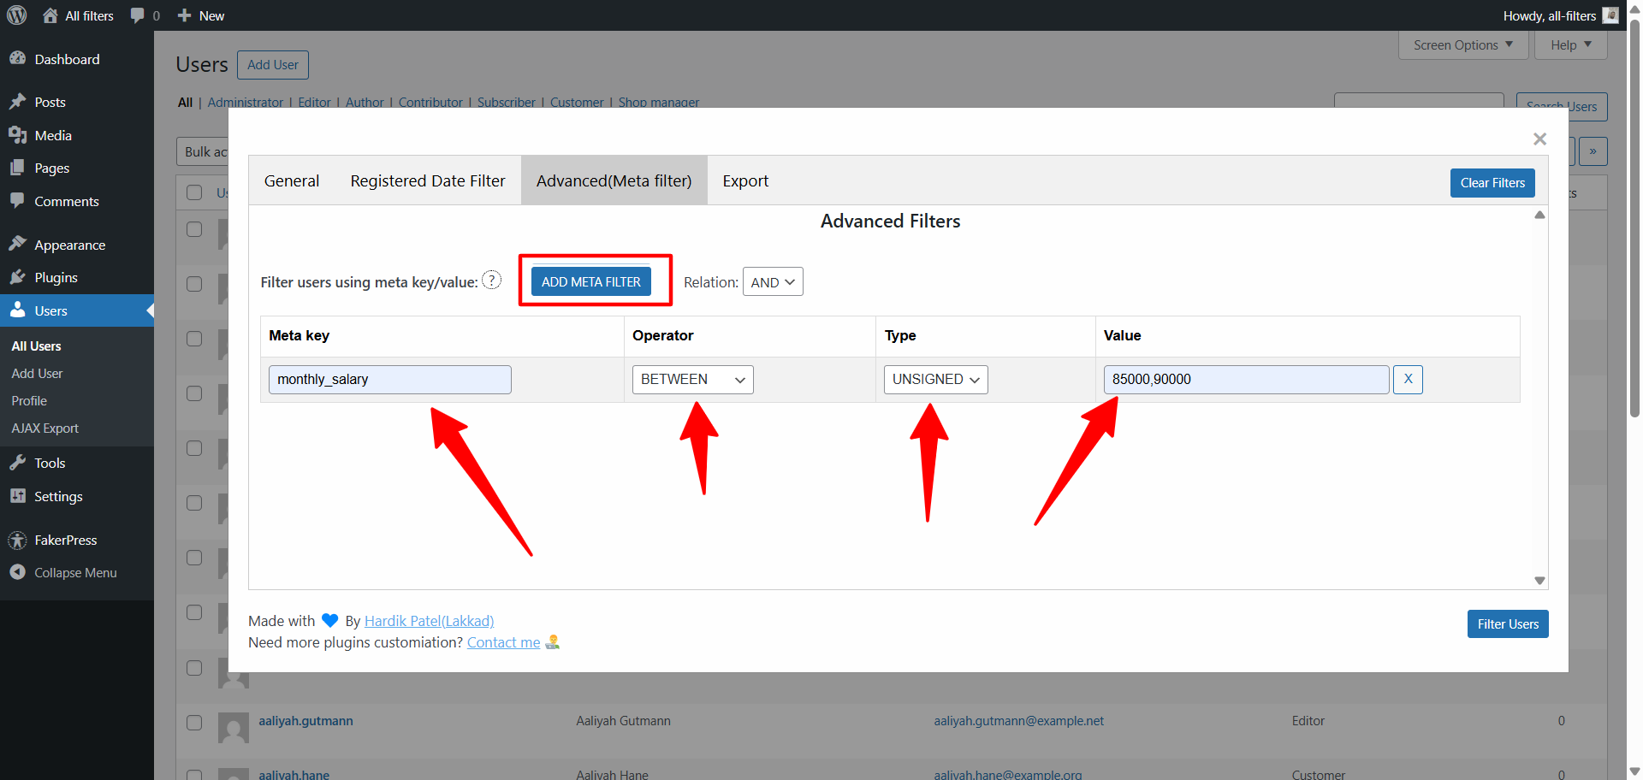This screenshot has height=780, width=1643.
Task: Click the ADD META FILTER button
Action: tap(590, 281)
